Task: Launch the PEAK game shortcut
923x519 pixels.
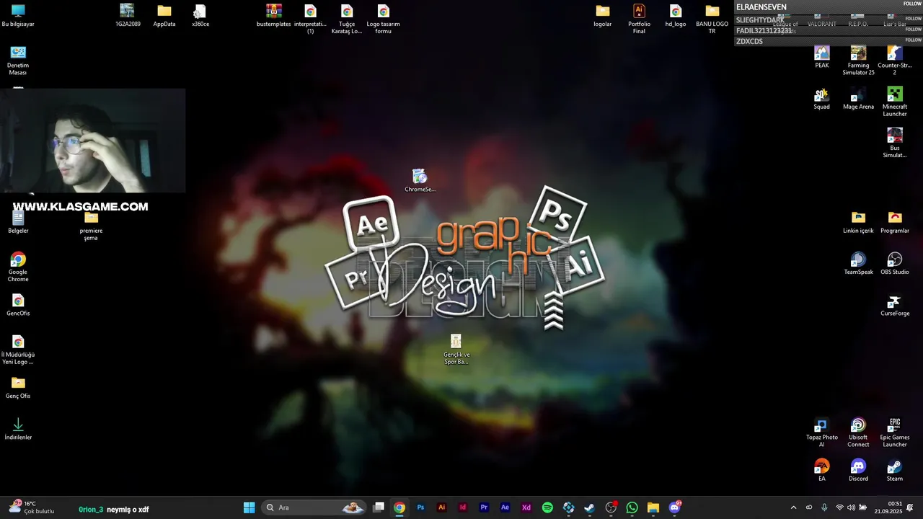Action: [822, 57]
